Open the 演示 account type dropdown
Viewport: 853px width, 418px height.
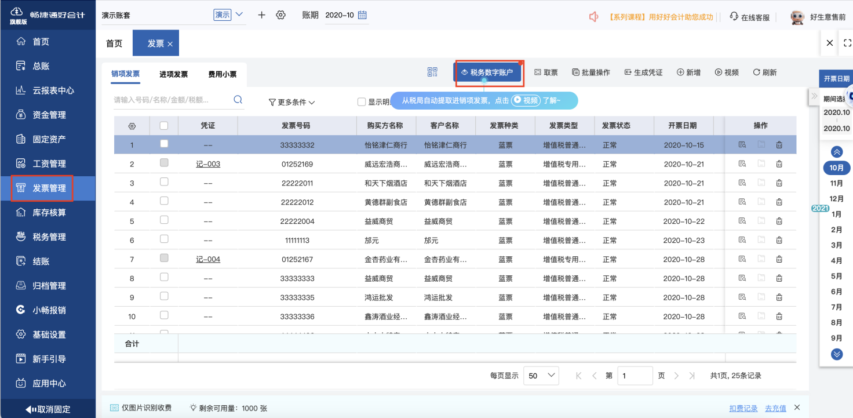point(223,14)
